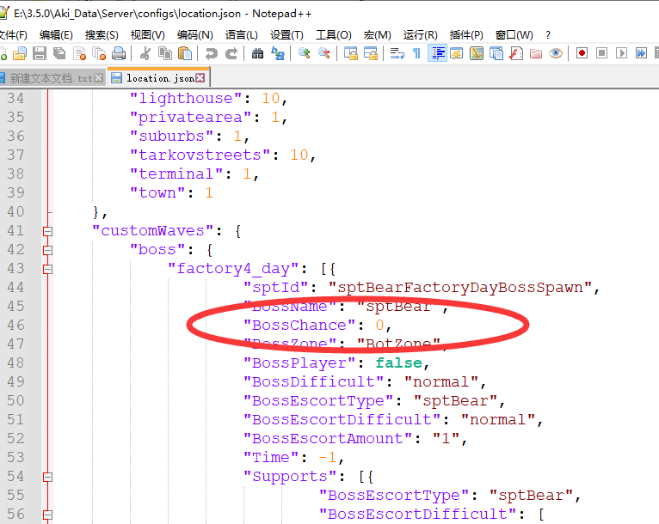This screenshot has height=524, width=659.
Task: Close the location.json tab
Action: [200, 78]
